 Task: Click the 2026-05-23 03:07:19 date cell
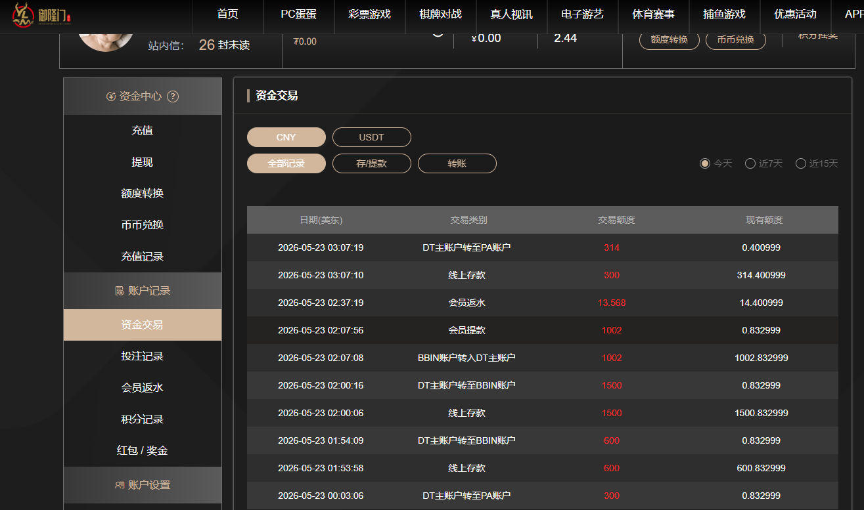pyautogui.click(x=321, y=248)
